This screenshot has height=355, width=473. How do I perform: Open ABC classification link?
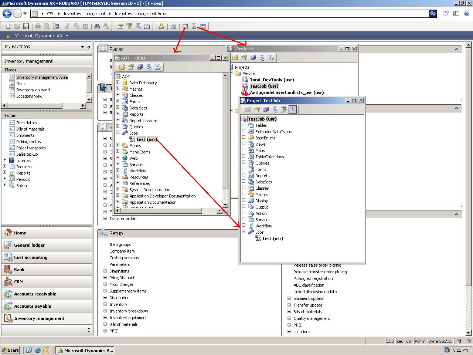309,285
